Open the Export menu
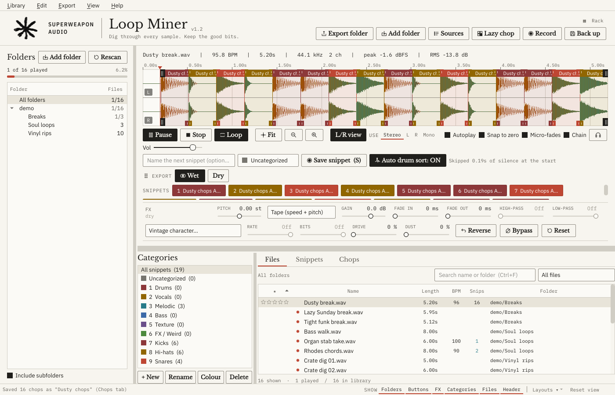The width and height of the screenshot is (615, 395). pos(67,6)
